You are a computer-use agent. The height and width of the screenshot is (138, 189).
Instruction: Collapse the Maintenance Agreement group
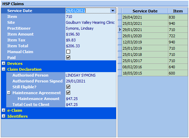click(x=9, y=93)
